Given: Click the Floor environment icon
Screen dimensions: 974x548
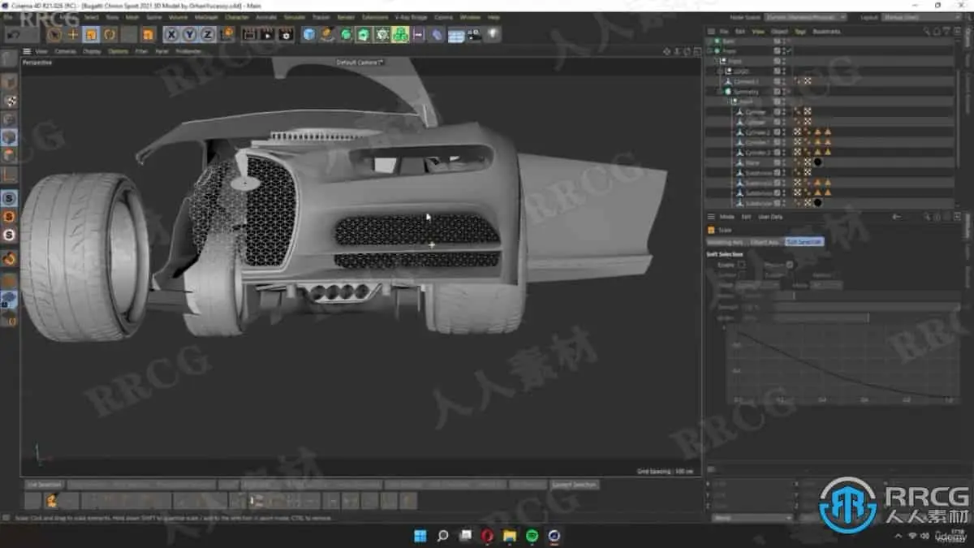Looking at the screenshot, I should [x=456, y=35].
